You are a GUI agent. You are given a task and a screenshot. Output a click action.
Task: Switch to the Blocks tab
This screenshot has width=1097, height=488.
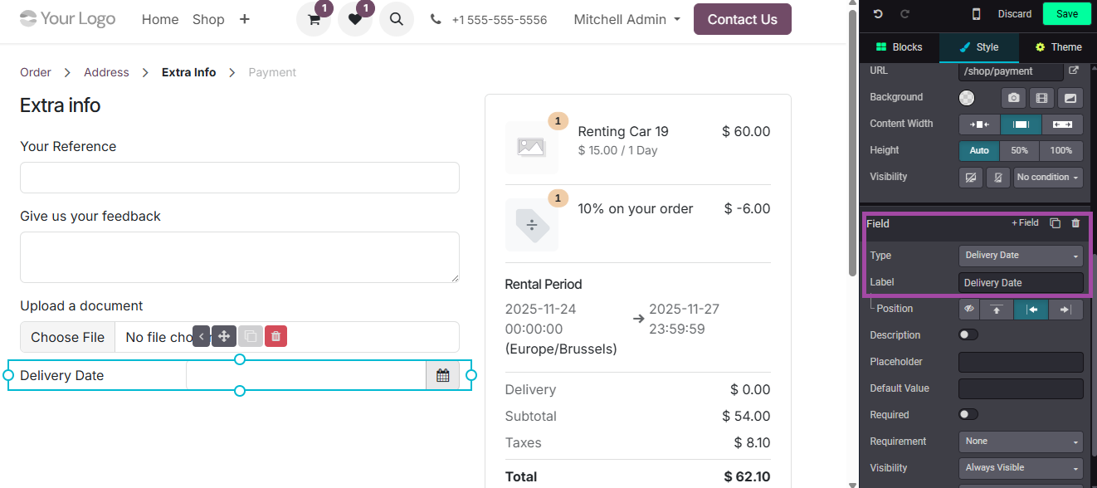tap(899, 47)
